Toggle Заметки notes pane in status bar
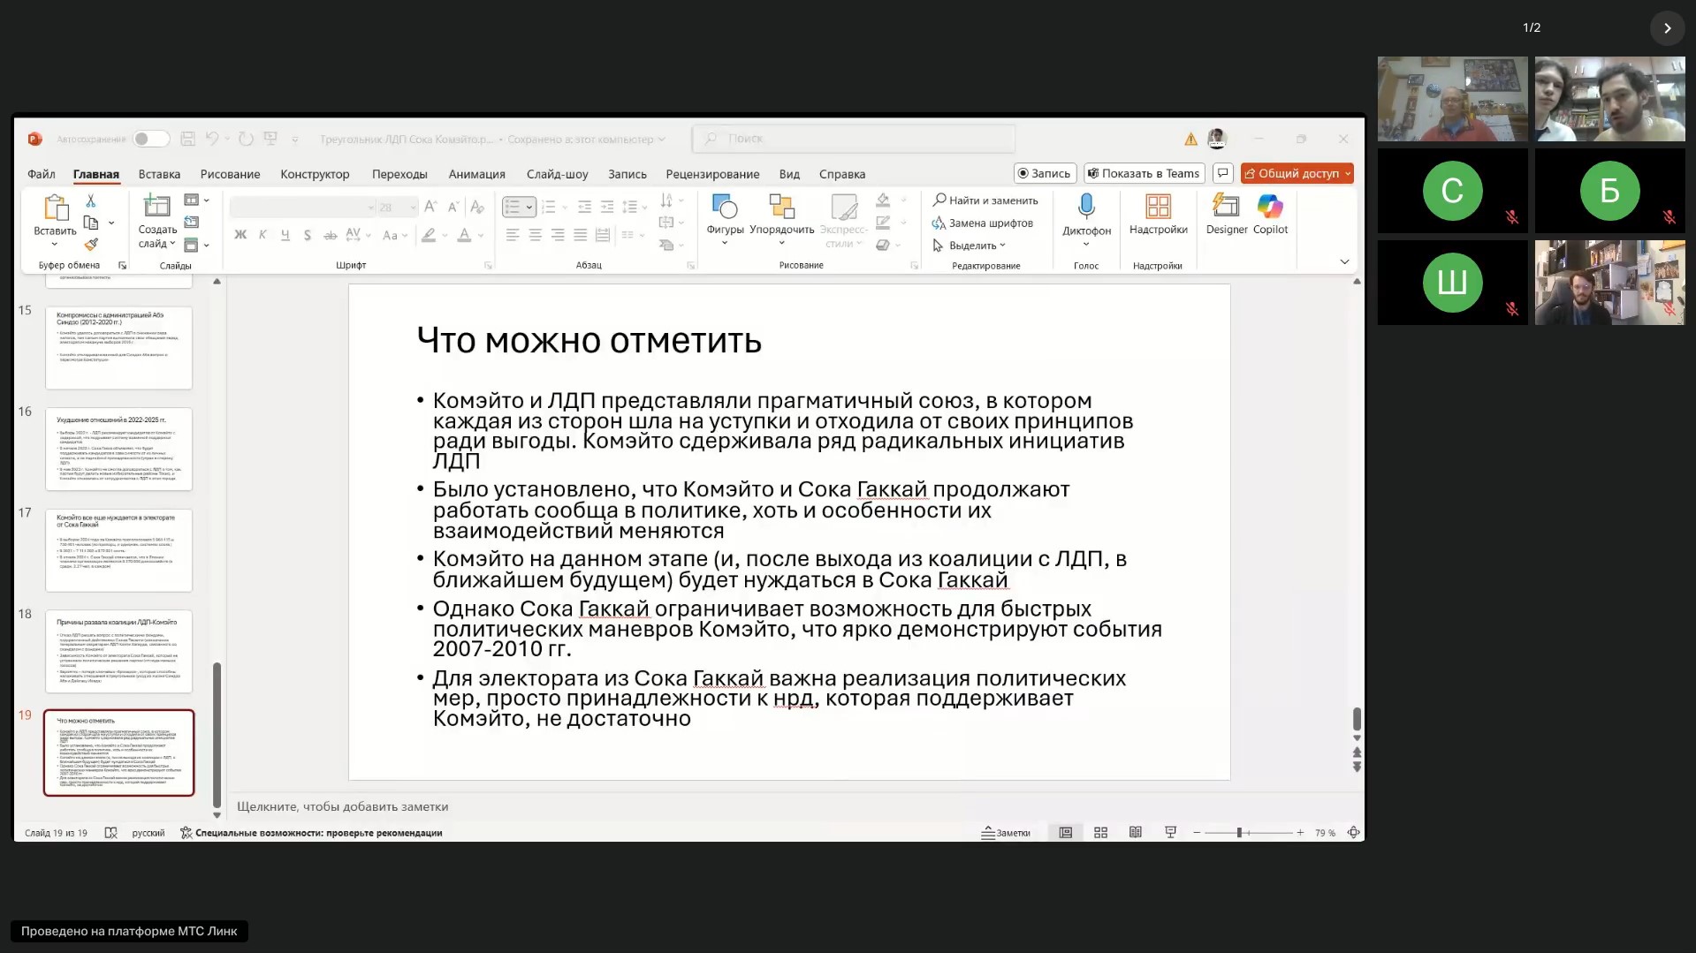This screenshot has height=953, width=1696. [x=1006, y=832]
